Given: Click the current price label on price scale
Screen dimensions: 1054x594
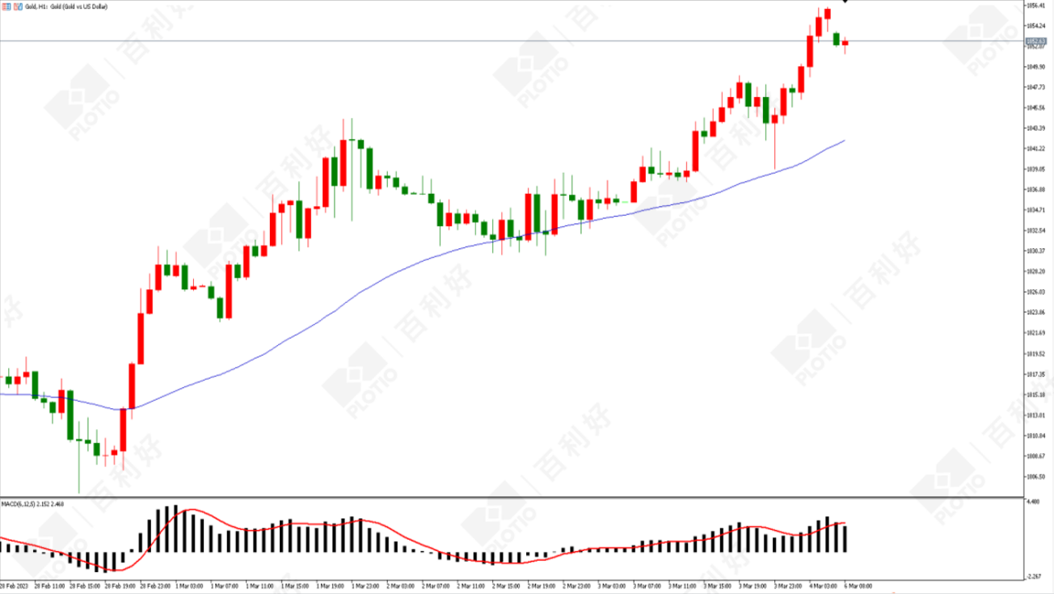Looking at the screenshot, I should pos(1035,40).
